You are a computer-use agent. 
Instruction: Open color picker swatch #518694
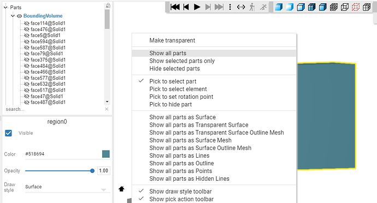click(106, 154)
